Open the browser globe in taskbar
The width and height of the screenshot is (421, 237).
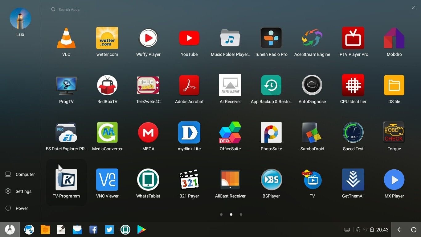click(29, 230)
